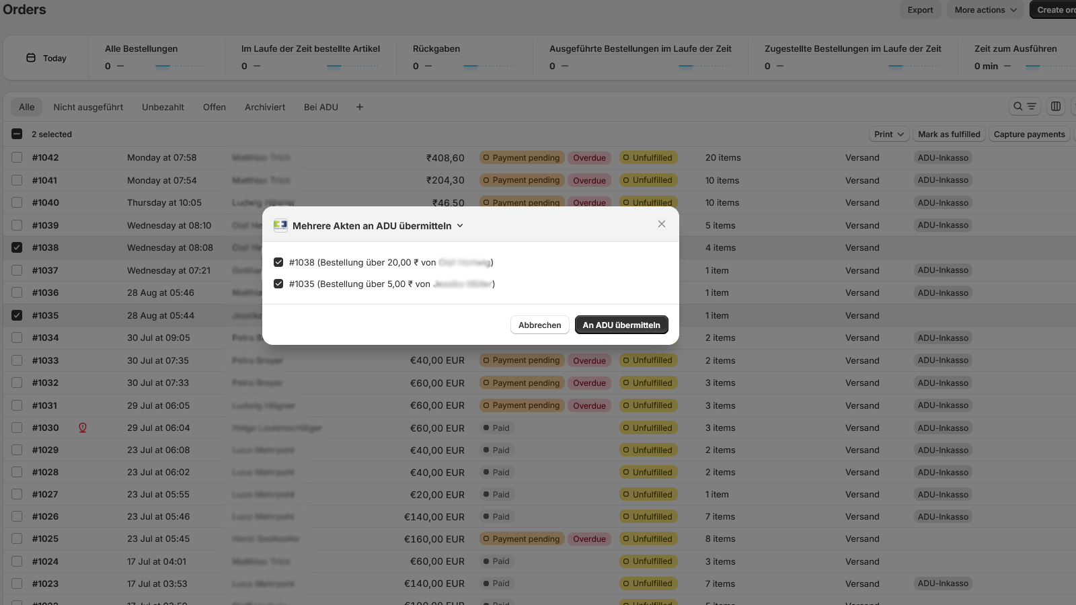The image size is (1076, 605).
Task: Click Mark as fulfilled
Action: pyautogui.click(x=949, y=134)
